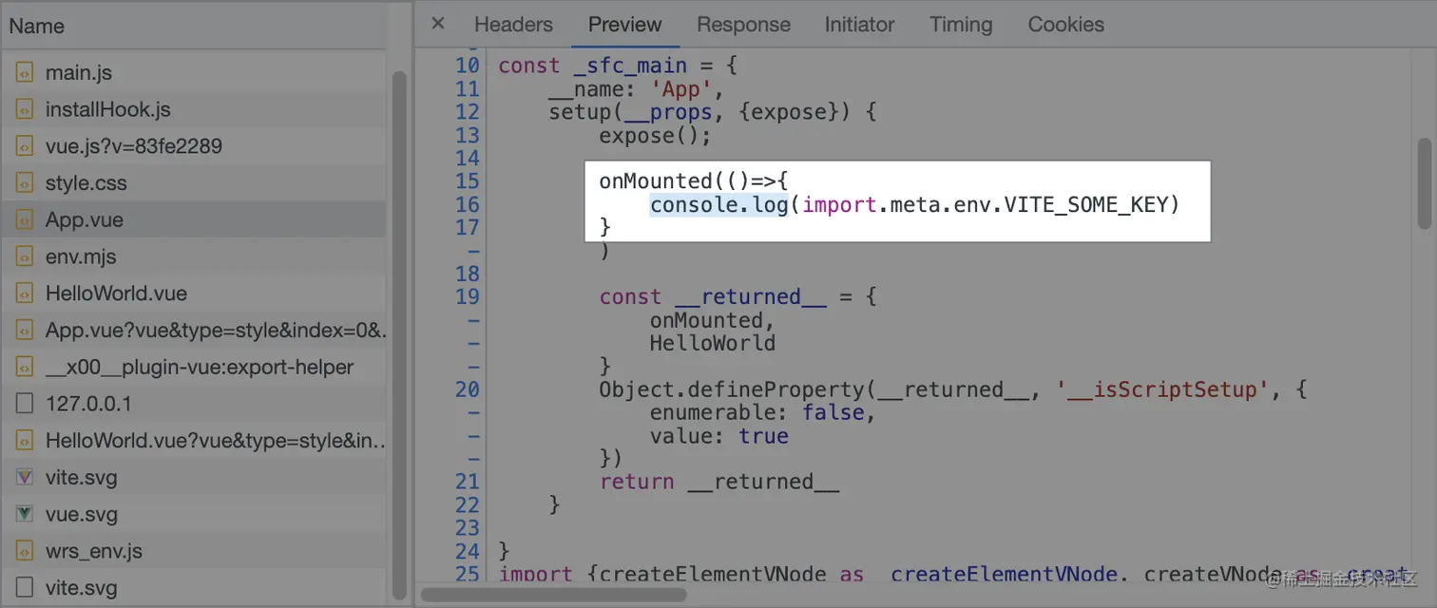Open the Response tab

tap(743, 25)
